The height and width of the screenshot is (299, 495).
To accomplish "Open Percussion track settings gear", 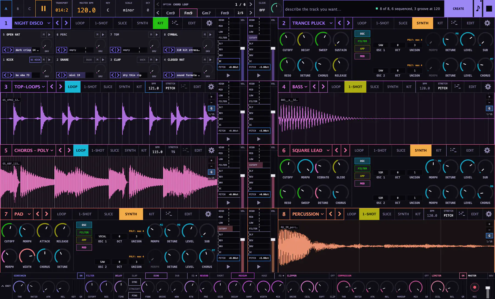I will (x=489, y=214).
